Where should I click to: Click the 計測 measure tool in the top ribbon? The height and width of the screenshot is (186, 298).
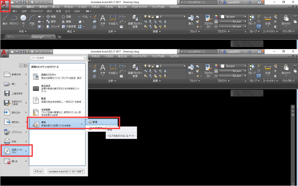tap(268, 20)
